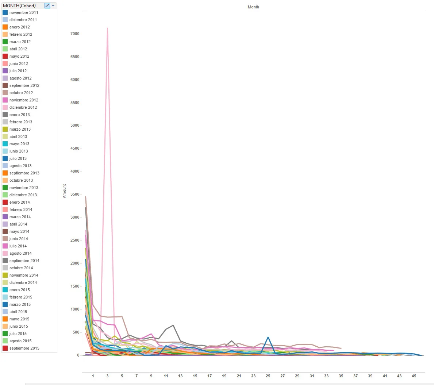Open the MONTH(Cohort) legend dropdown arrow
Viewport: 434px width, 385px height.
(53, 6)
